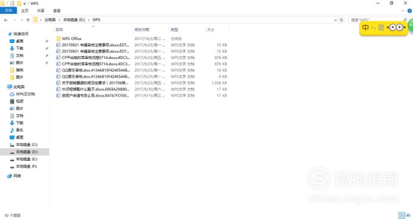Open the recent locations dropdown arrow

pyautogui.click(x=21, y=20)
